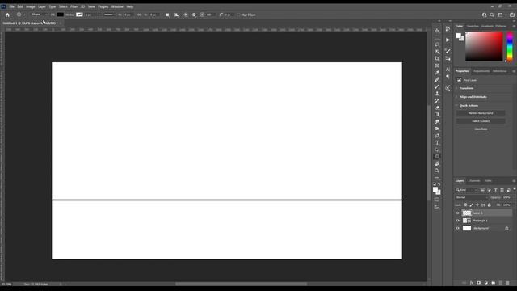Add layer style fx icon
The image size is (517, 291).
coord(472,283)
